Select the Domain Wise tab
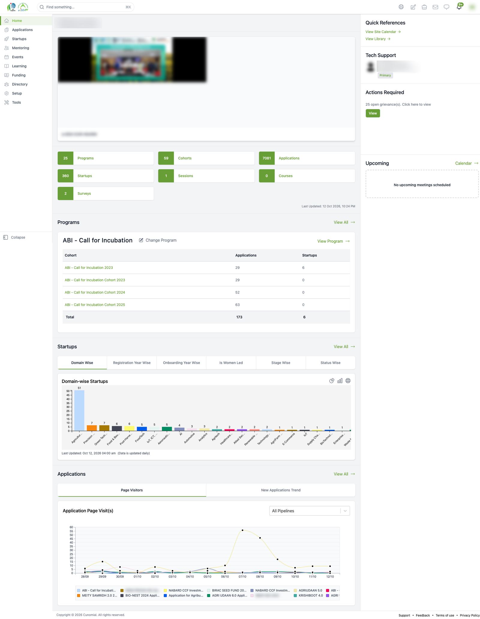480x619 pixels. pyautogui.click(x=82, y=363)
